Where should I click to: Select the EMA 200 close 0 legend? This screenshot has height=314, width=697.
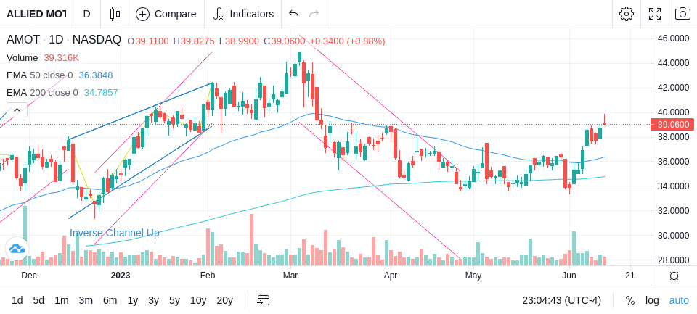click(x=42, y=92)
